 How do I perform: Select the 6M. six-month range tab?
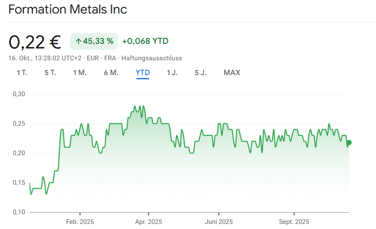(111, 73)
